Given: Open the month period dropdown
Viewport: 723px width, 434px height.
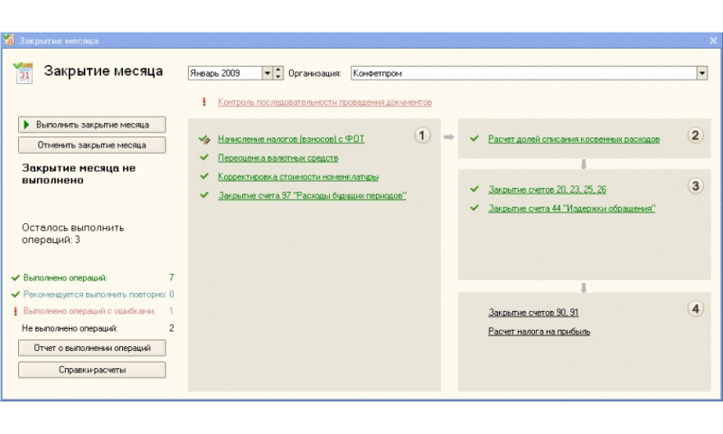Looking at the screenshot, I should pos(267,73).
